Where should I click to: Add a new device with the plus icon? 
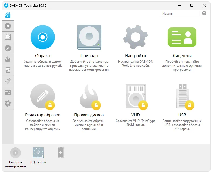[61, 153]
